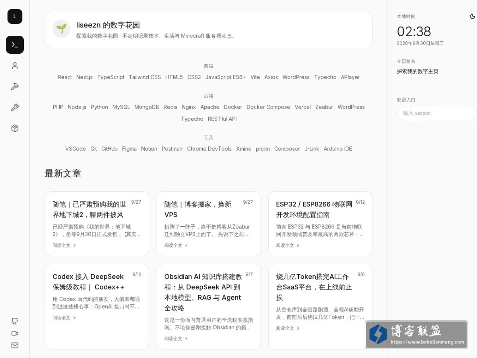Image resolution: width=477 pixels, height=358 pixels.
Task: Click 阅读全文 under the 地下城2 post
Action: coord(64,245)
